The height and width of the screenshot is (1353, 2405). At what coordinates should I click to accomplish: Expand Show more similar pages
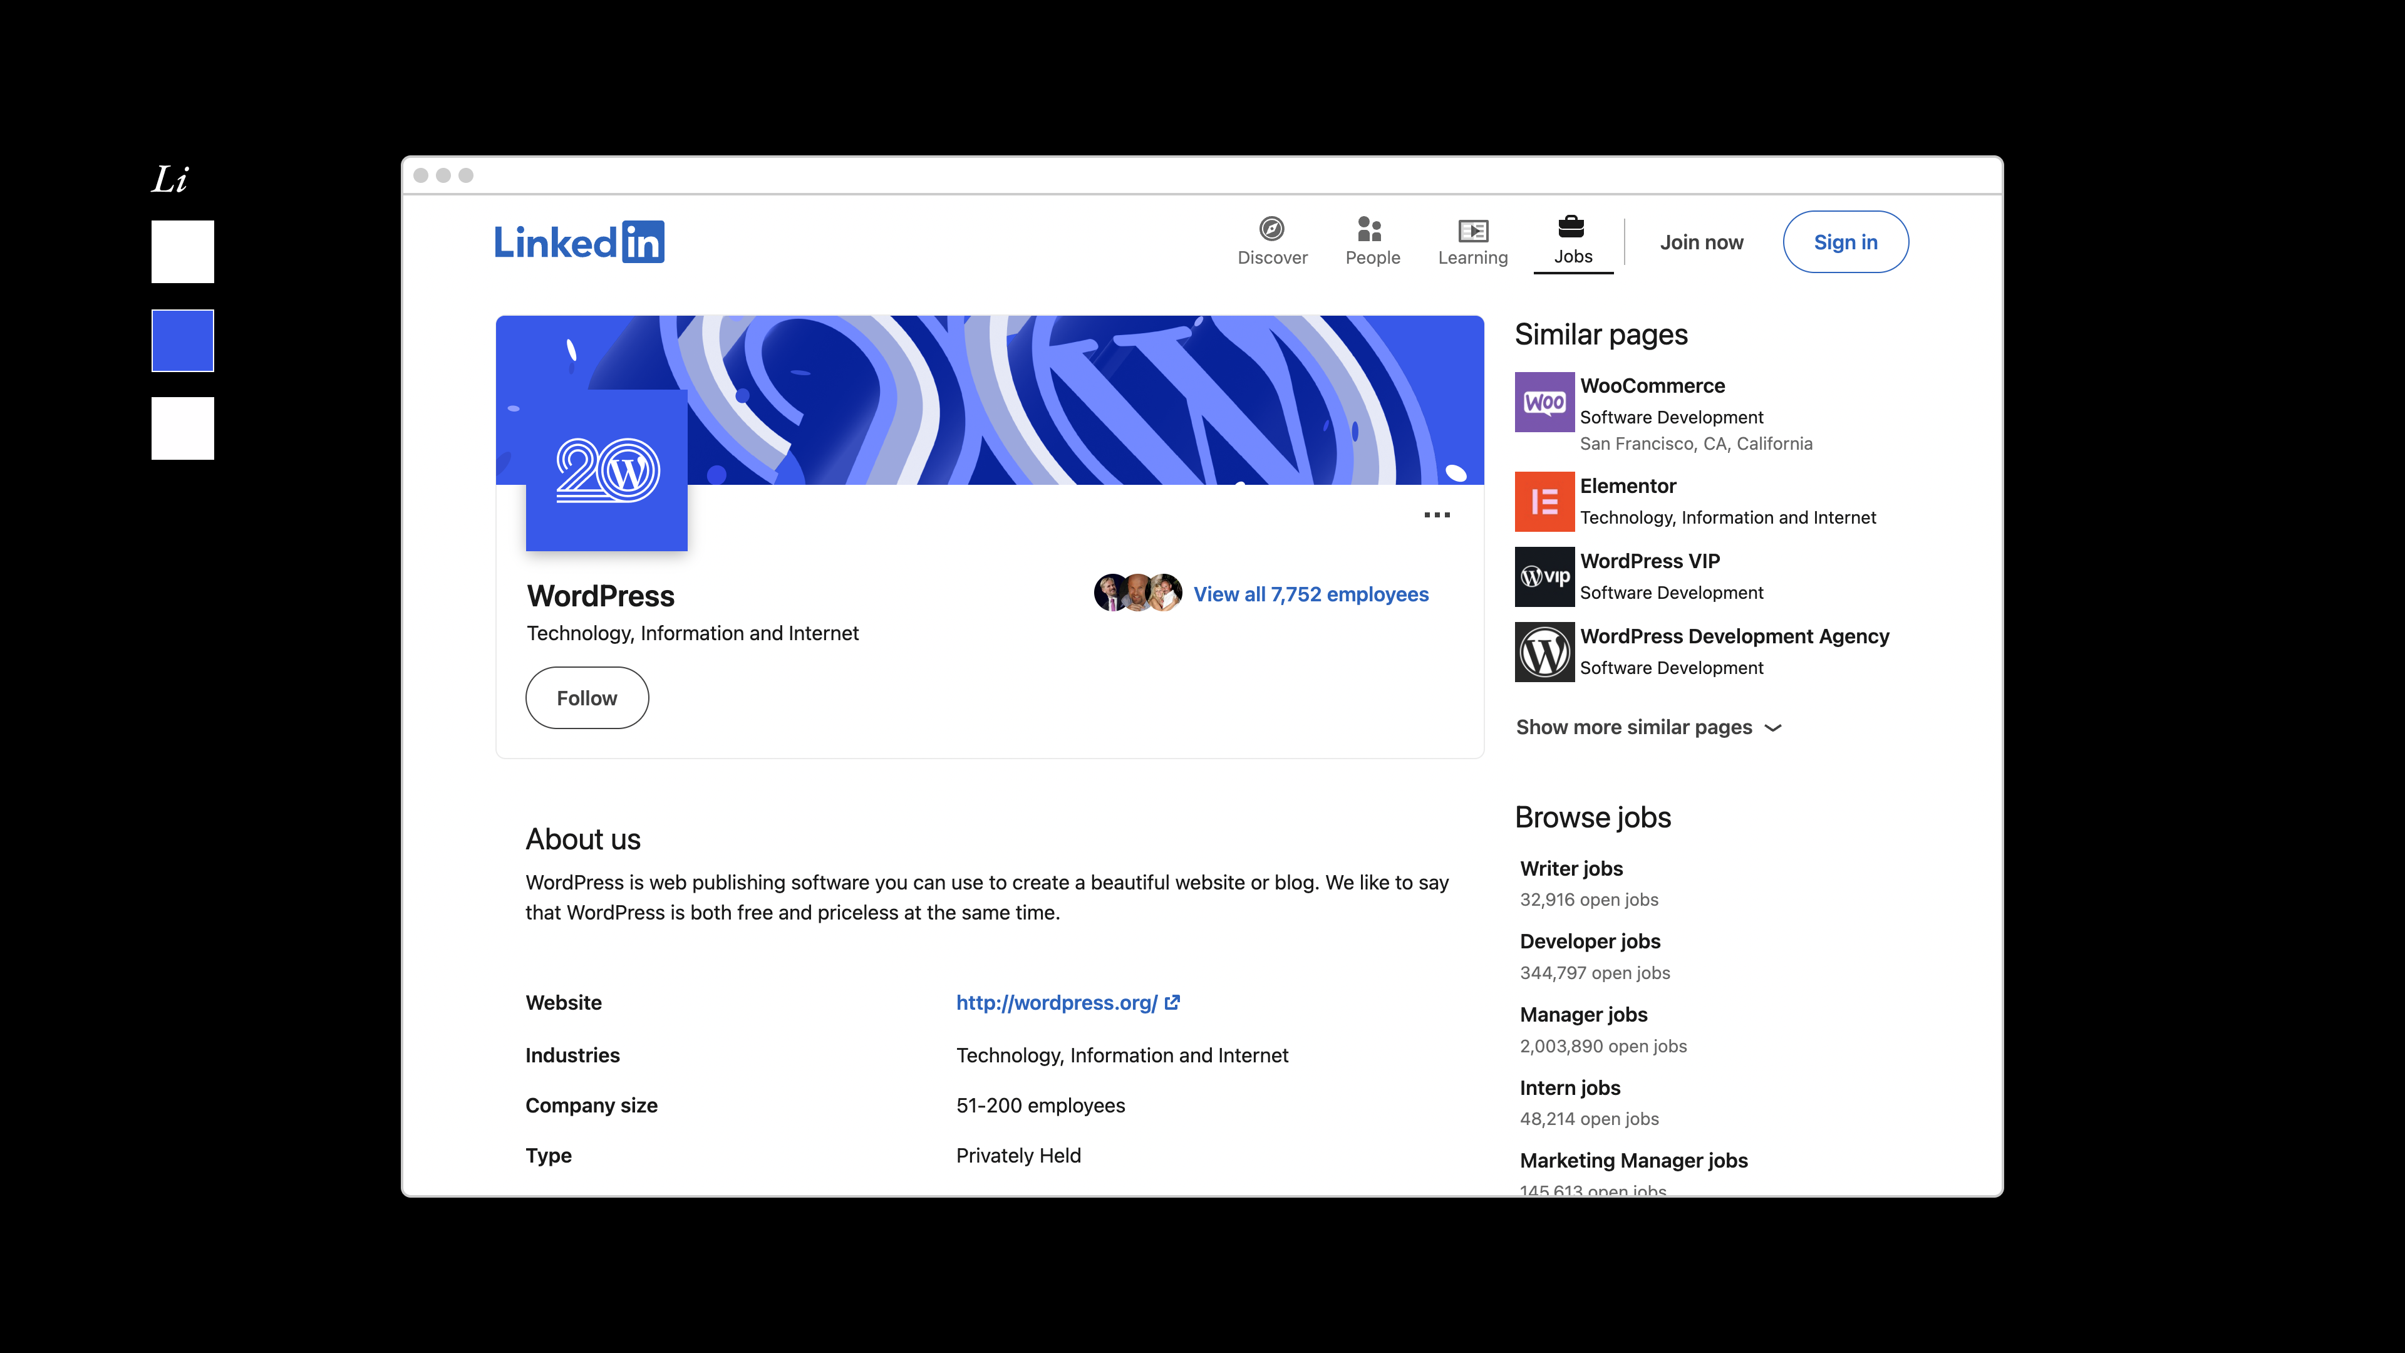pyautogui.click(x=1648, y=727)
